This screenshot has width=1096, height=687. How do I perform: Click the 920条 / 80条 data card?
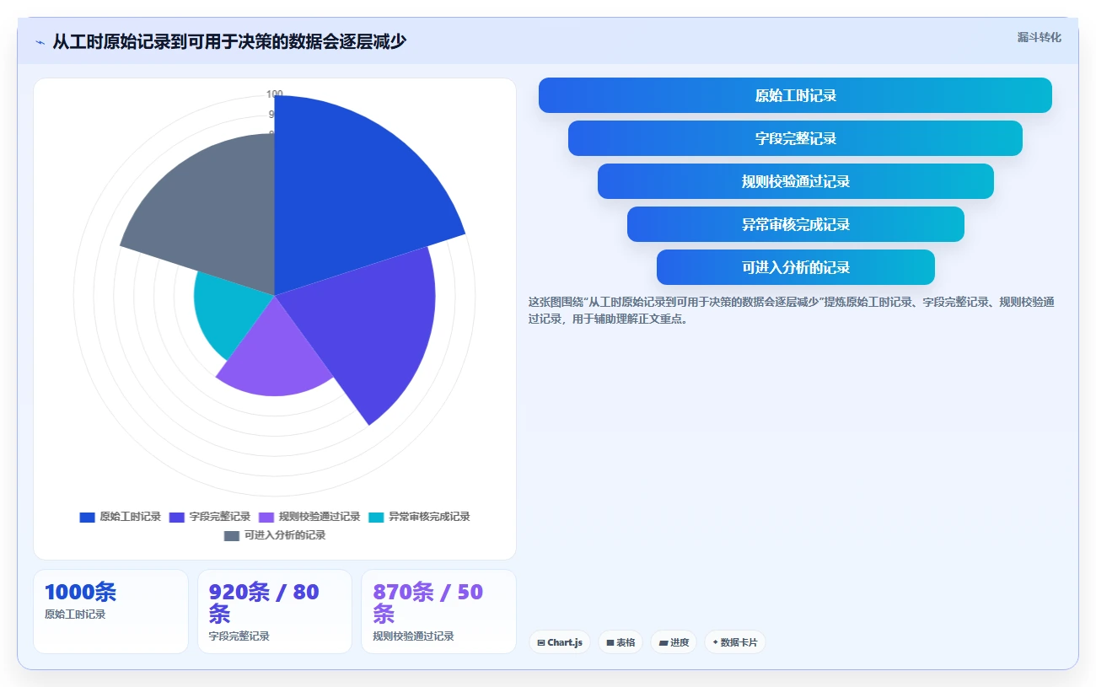tap(275, 611)
